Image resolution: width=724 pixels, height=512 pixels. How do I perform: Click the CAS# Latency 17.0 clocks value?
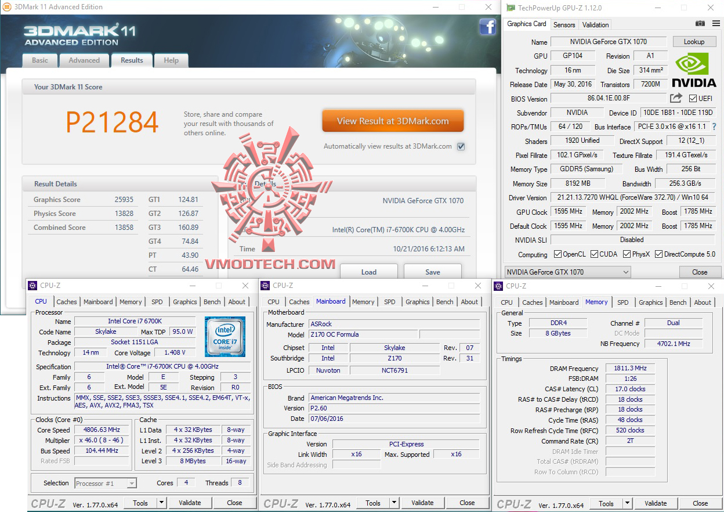630,389
